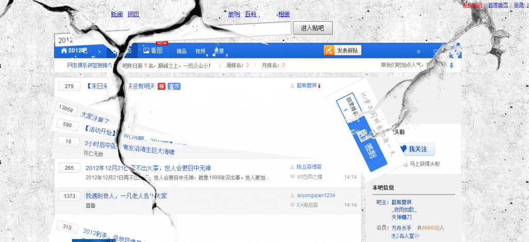
Task: Click user icon beside 陈业森博客
Action: point(292,167)
